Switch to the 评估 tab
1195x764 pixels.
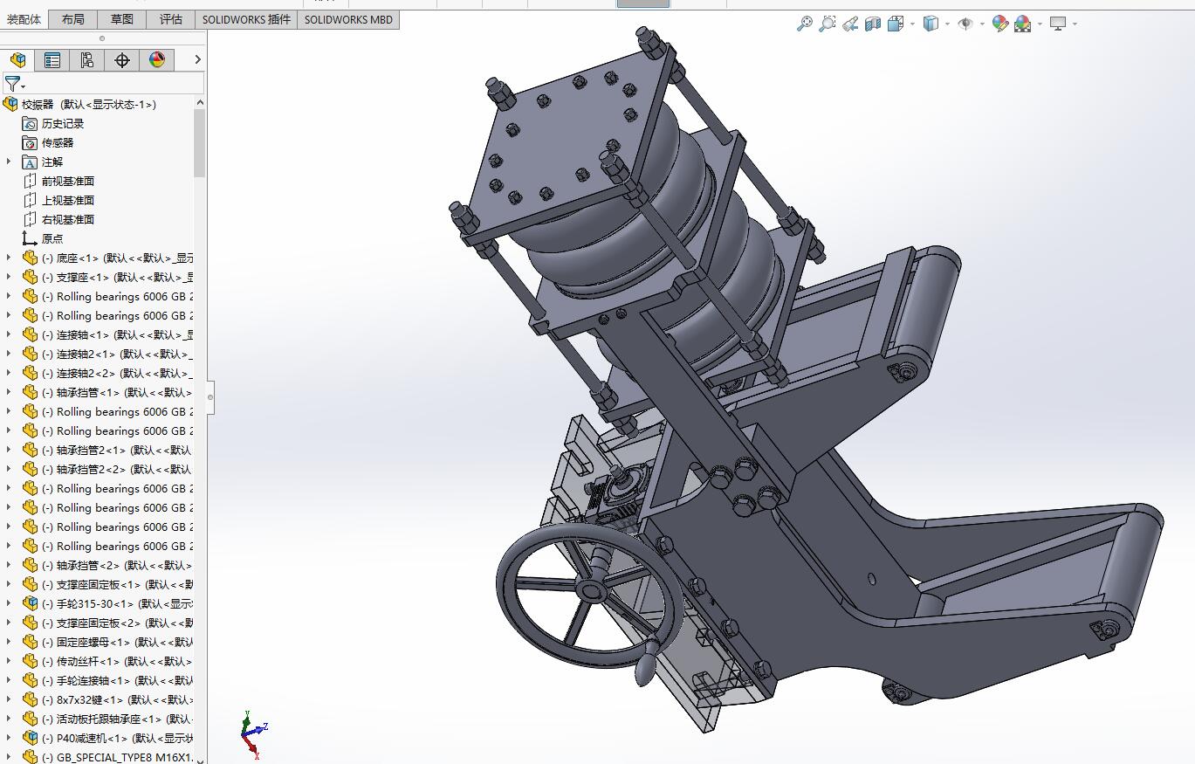[171, 19]
